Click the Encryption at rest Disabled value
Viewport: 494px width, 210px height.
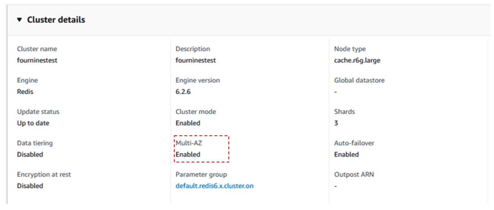[x=30, y=186]
